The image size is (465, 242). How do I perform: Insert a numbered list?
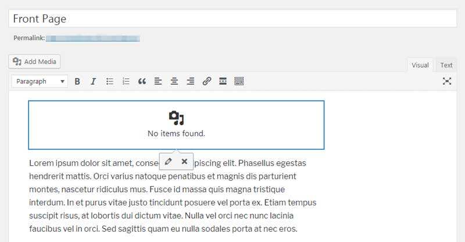pos(126,81)
